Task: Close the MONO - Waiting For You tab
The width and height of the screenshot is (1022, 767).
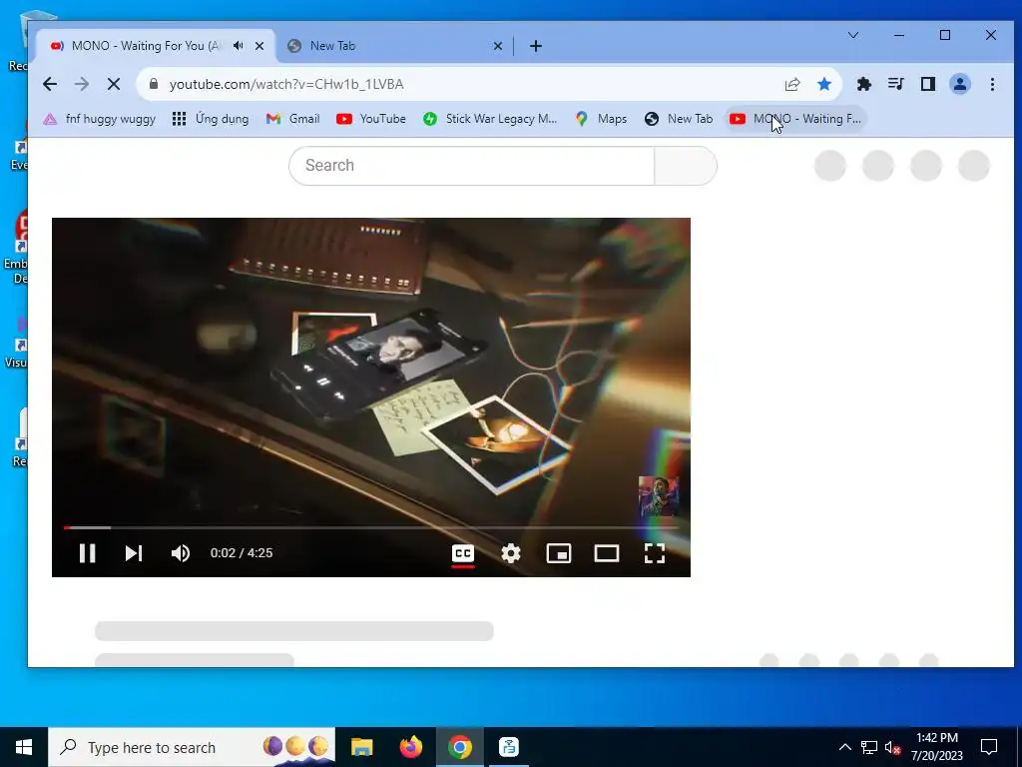Action: pos(259,46)
